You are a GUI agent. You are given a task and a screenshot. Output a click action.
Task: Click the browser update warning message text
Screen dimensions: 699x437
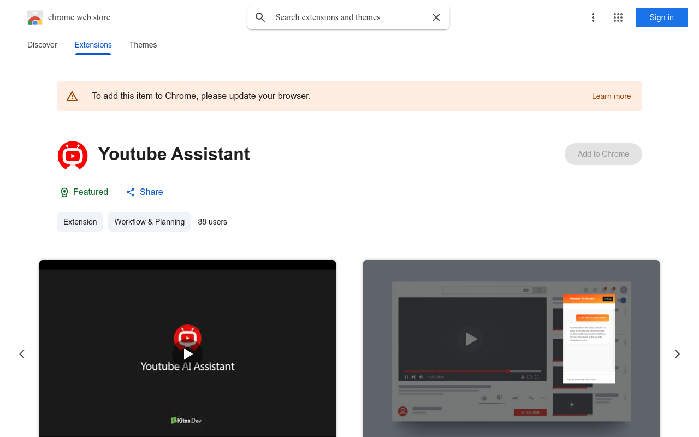click(x=201, y=96)
